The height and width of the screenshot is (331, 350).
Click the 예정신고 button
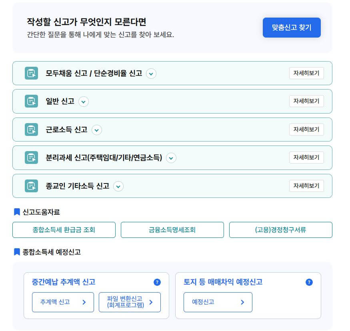[x=218, y=302]
